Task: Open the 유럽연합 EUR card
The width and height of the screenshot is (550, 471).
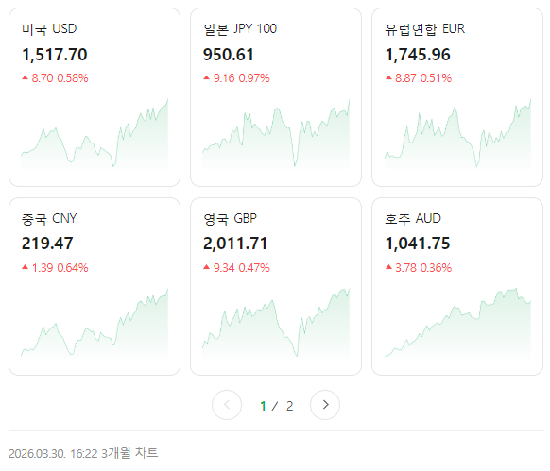Action: pos(457,97)
